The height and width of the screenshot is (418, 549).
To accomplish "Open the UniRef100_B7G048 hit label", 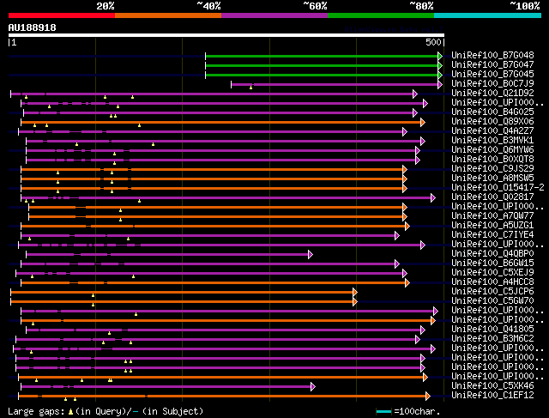I will point(492,55).
